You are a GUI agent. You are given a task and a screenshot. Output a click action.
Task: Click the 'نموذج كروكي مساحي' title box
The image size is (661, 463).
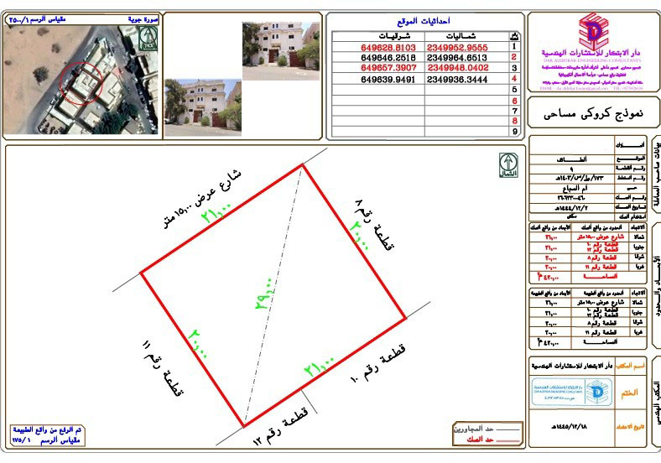pyautogui.click(x=592, y=112)
